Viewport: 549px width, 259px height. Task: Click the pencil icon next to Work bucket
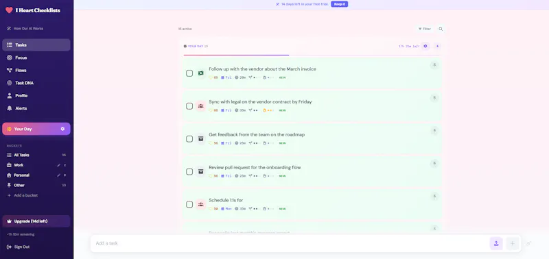point(58,165)
